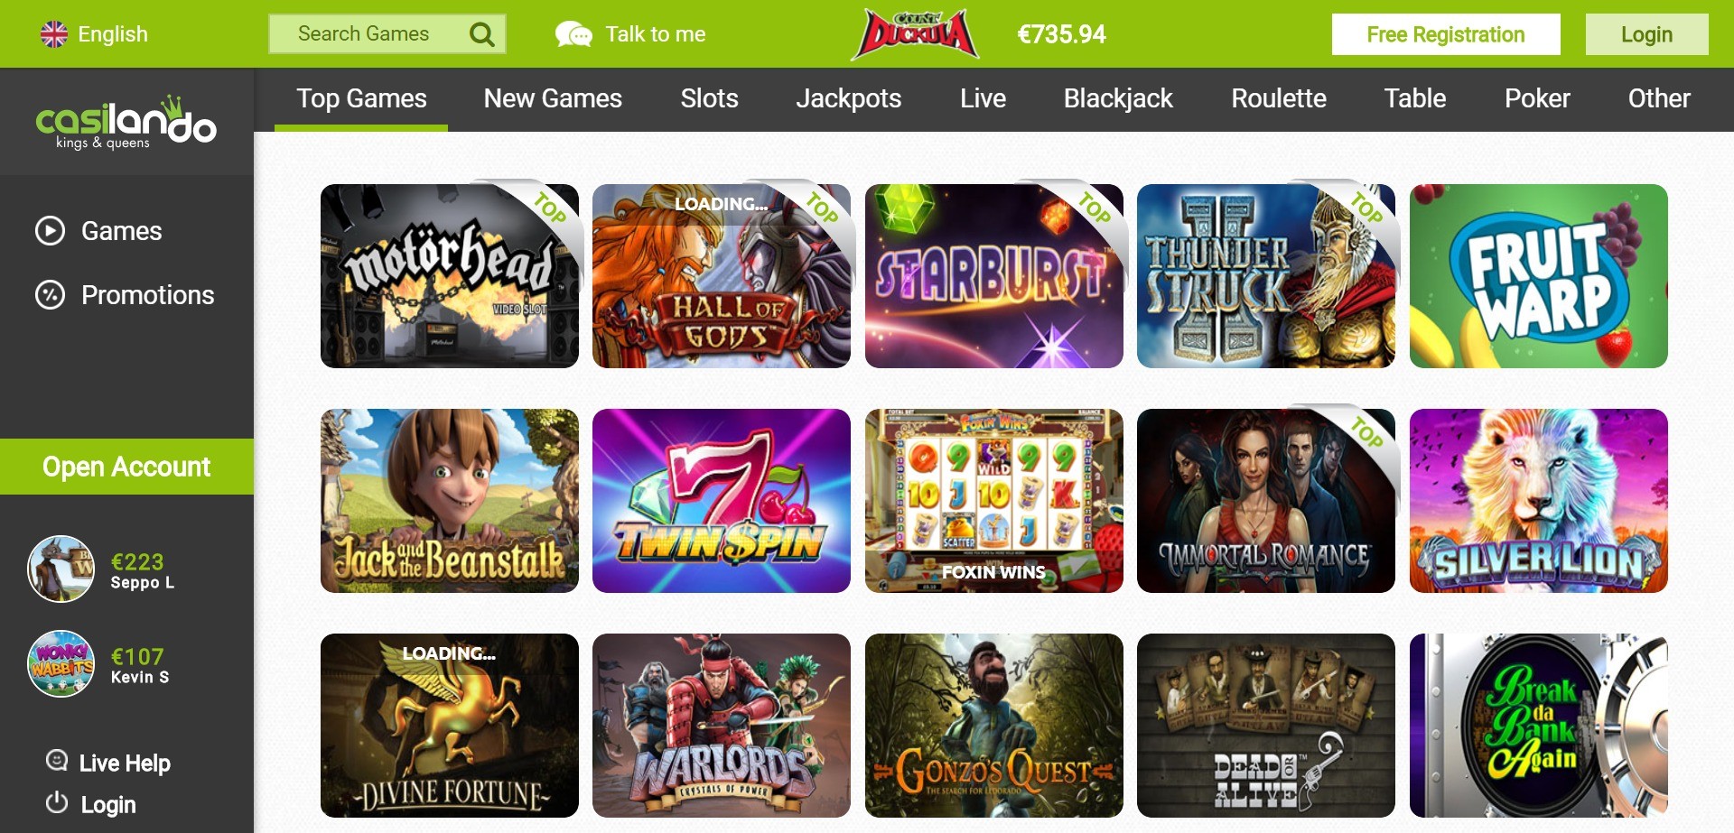View Seppo L winner avatar
Screen dimensions: 1734x833
[61, 569]
